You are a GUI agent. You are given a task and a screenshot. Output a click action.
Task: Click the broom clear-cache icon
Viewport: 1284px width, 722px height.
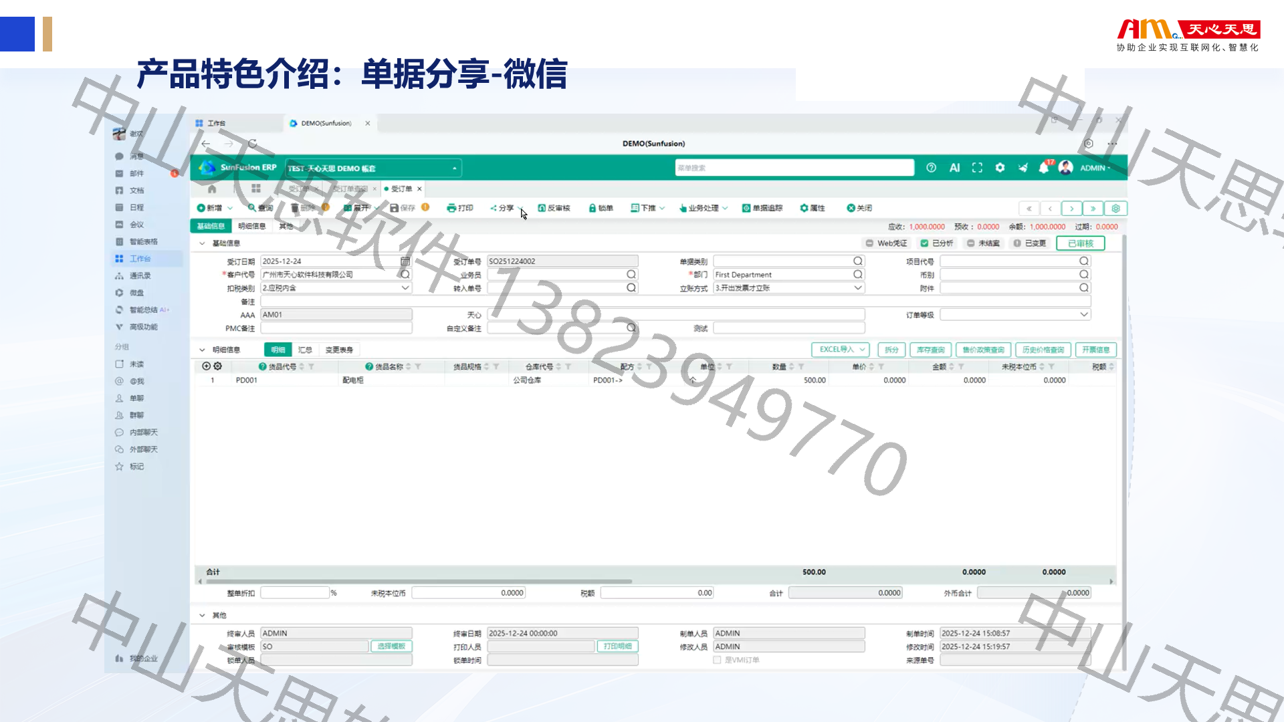[x=1023, y=168]
